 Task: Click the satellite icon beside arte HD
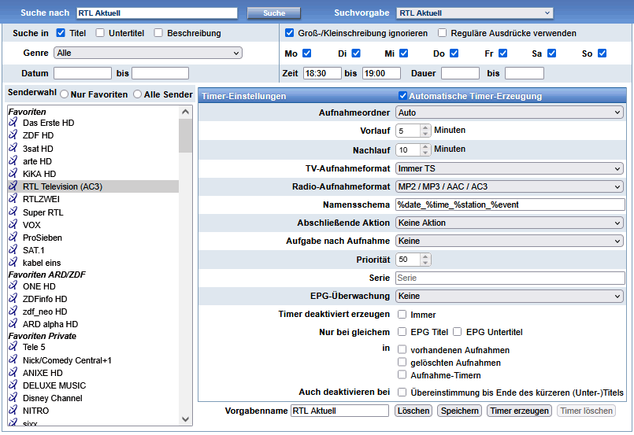(13, 160)
